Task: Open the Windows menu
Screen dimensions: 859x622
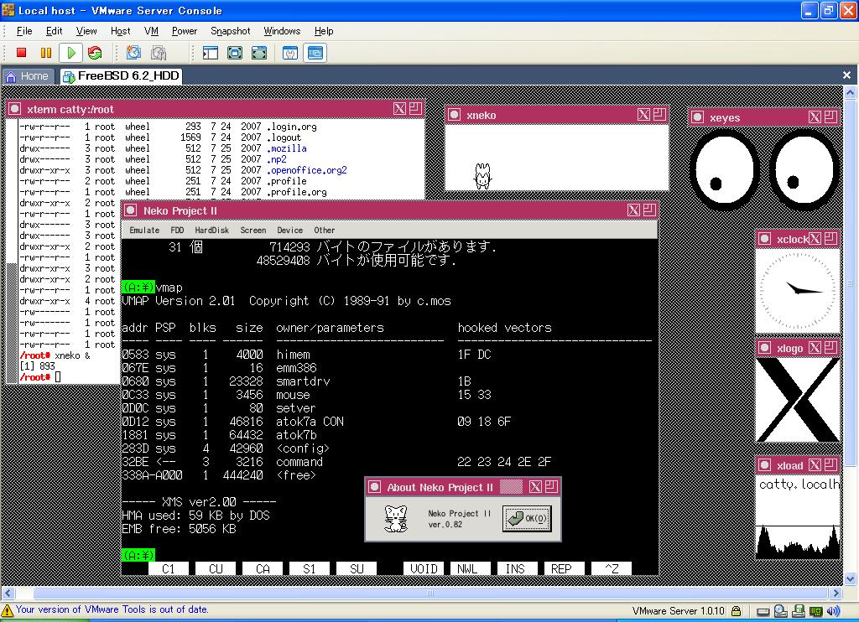Action: pyautogui.click(x=282, y=31)
